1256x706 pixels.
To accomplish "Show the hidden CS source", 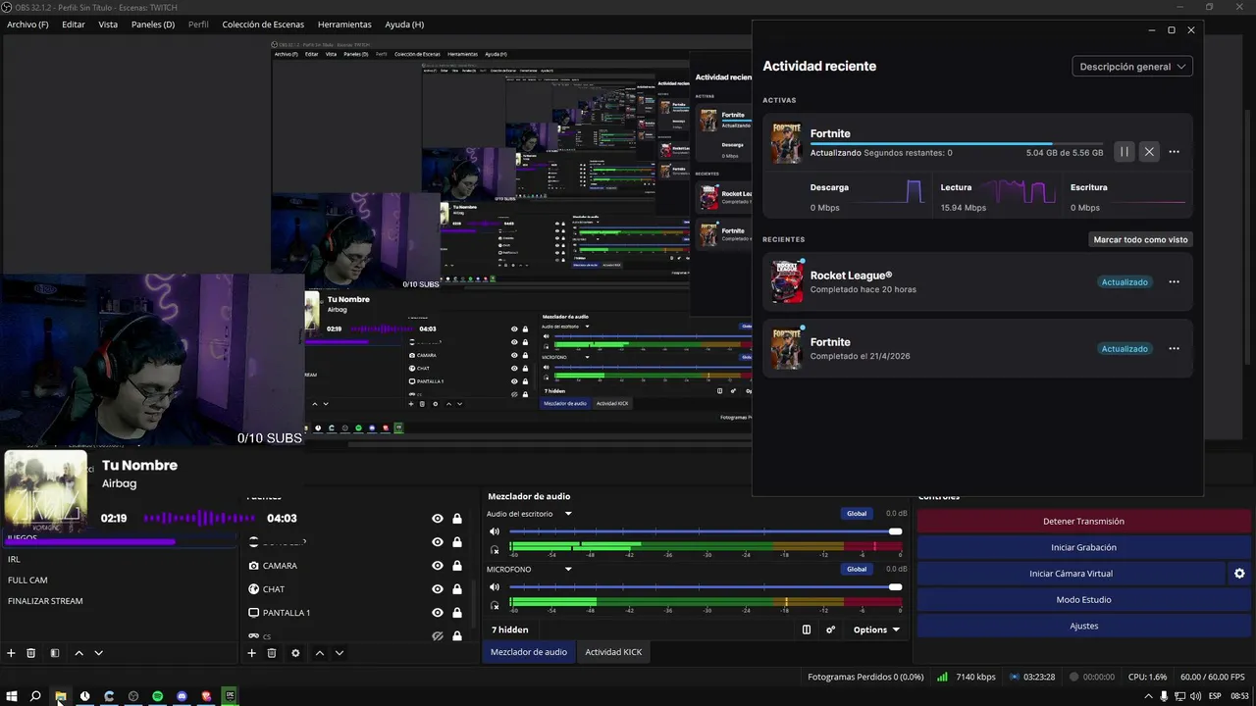I will click(438, 636).
